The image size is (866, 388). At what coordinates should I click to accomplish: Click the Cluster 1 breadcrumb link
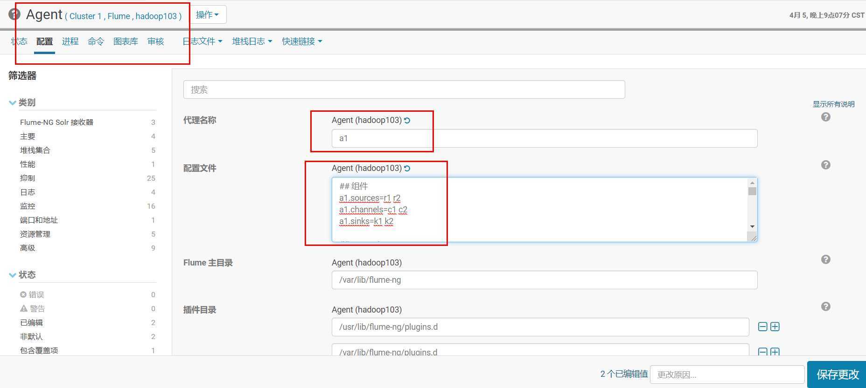(85, 16)
